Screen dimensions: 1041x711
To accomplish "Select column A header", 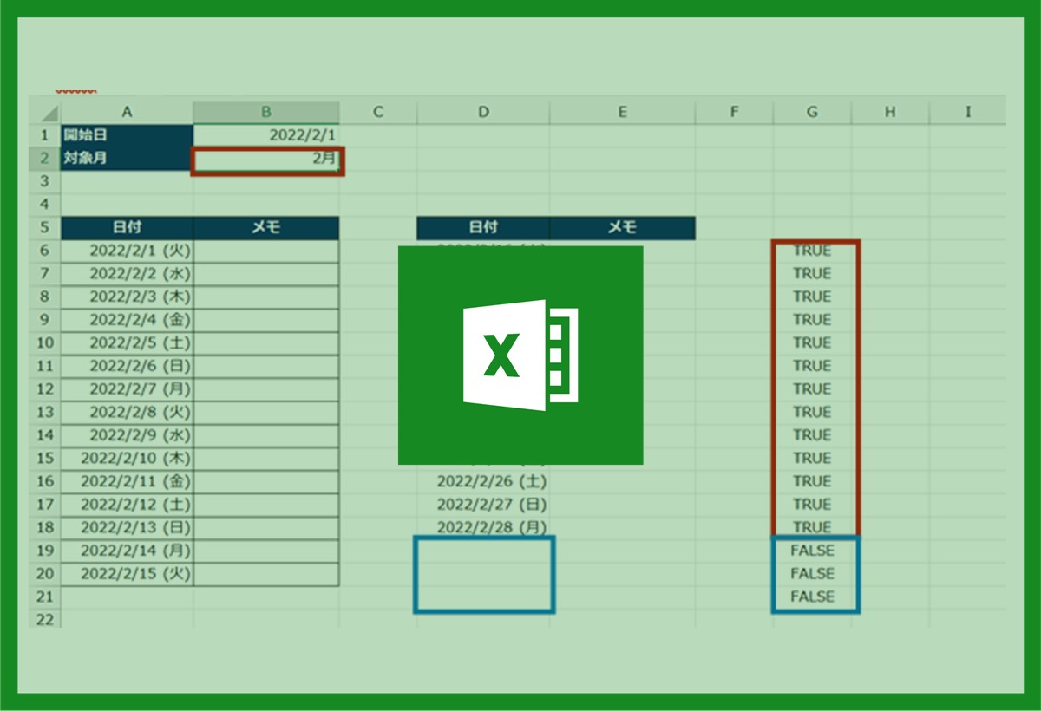I will click(127, 112).
